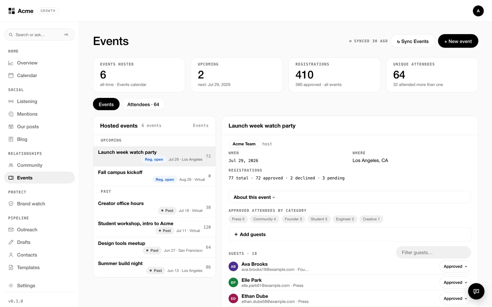Click the Filter guests input field

click(x=433, y=252)
